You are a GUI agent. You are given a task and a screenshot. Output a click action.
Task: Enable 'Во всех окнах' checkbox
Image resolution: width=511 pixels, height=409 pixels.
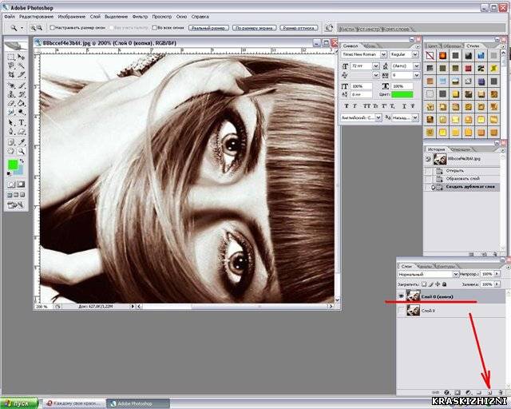coord(155,28)
